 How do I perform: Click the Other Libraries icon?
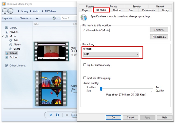coord(6,66)
